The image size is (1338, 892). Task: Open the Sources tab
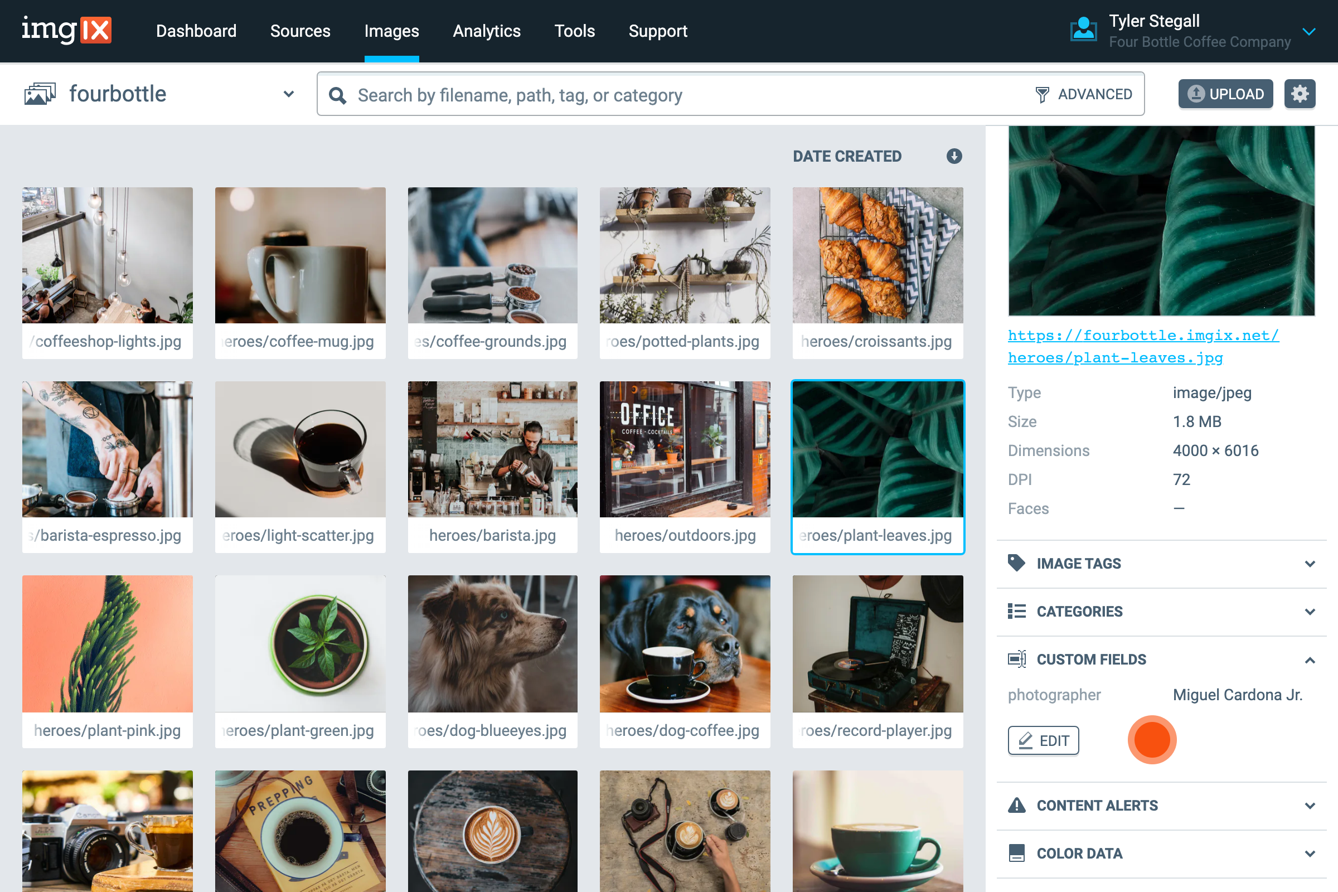coord(300,31)
